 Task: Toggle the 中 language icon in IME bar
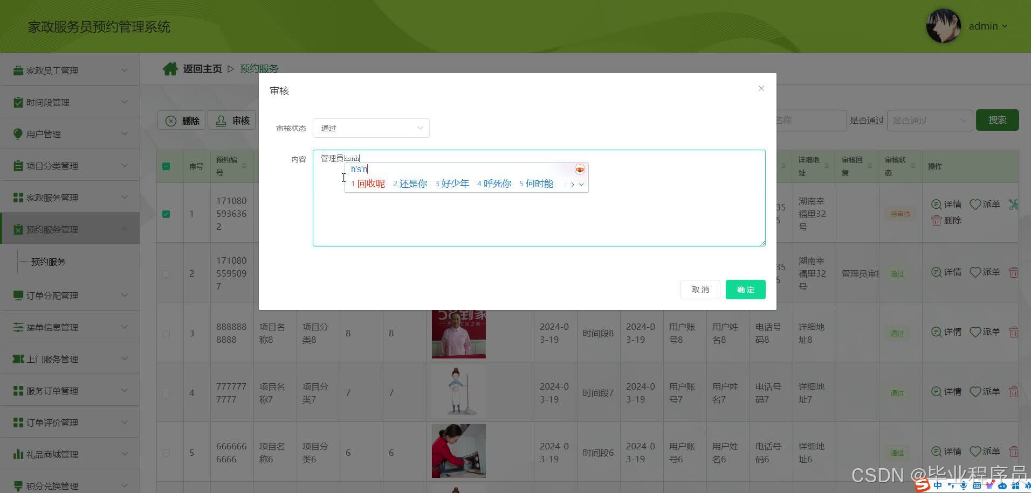(x=938, y=485)
